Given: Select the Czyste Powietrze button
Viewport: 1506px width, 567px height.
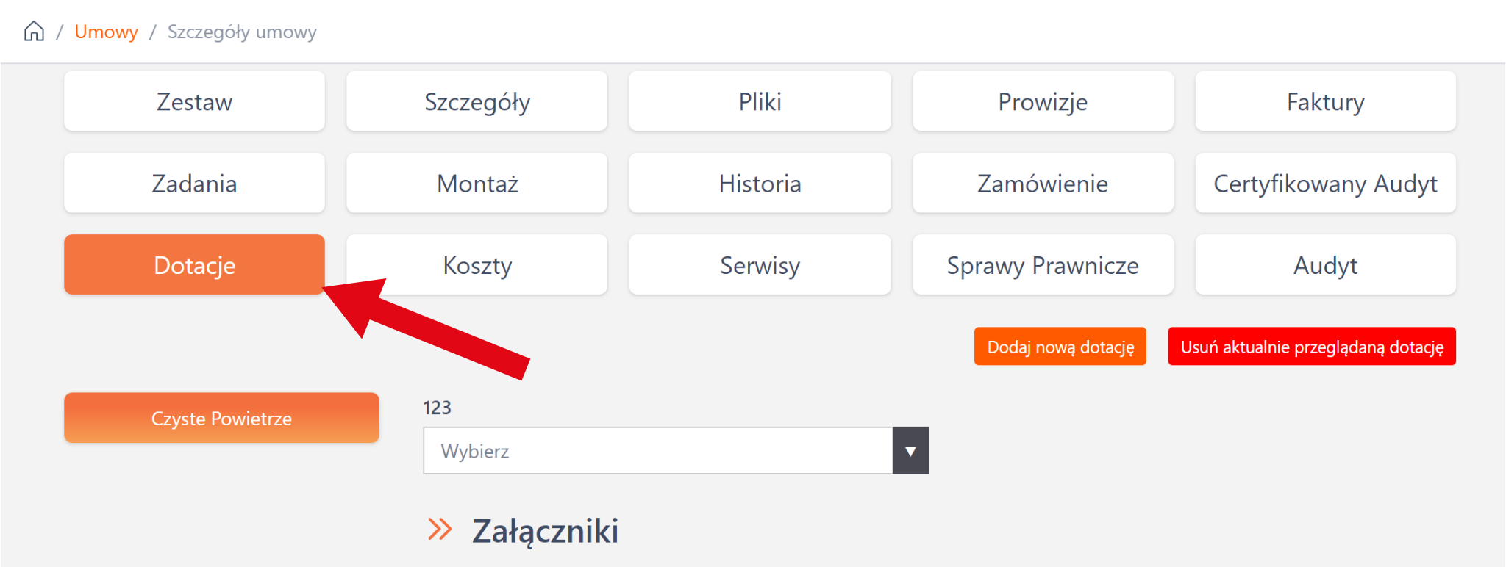Looking at the screenshot, I should [x=221, y=418].
